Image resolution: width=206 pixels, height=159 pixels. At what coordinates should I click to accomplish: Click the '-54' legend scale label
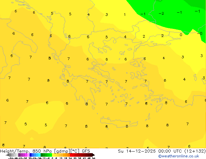[x=10, y=158]
